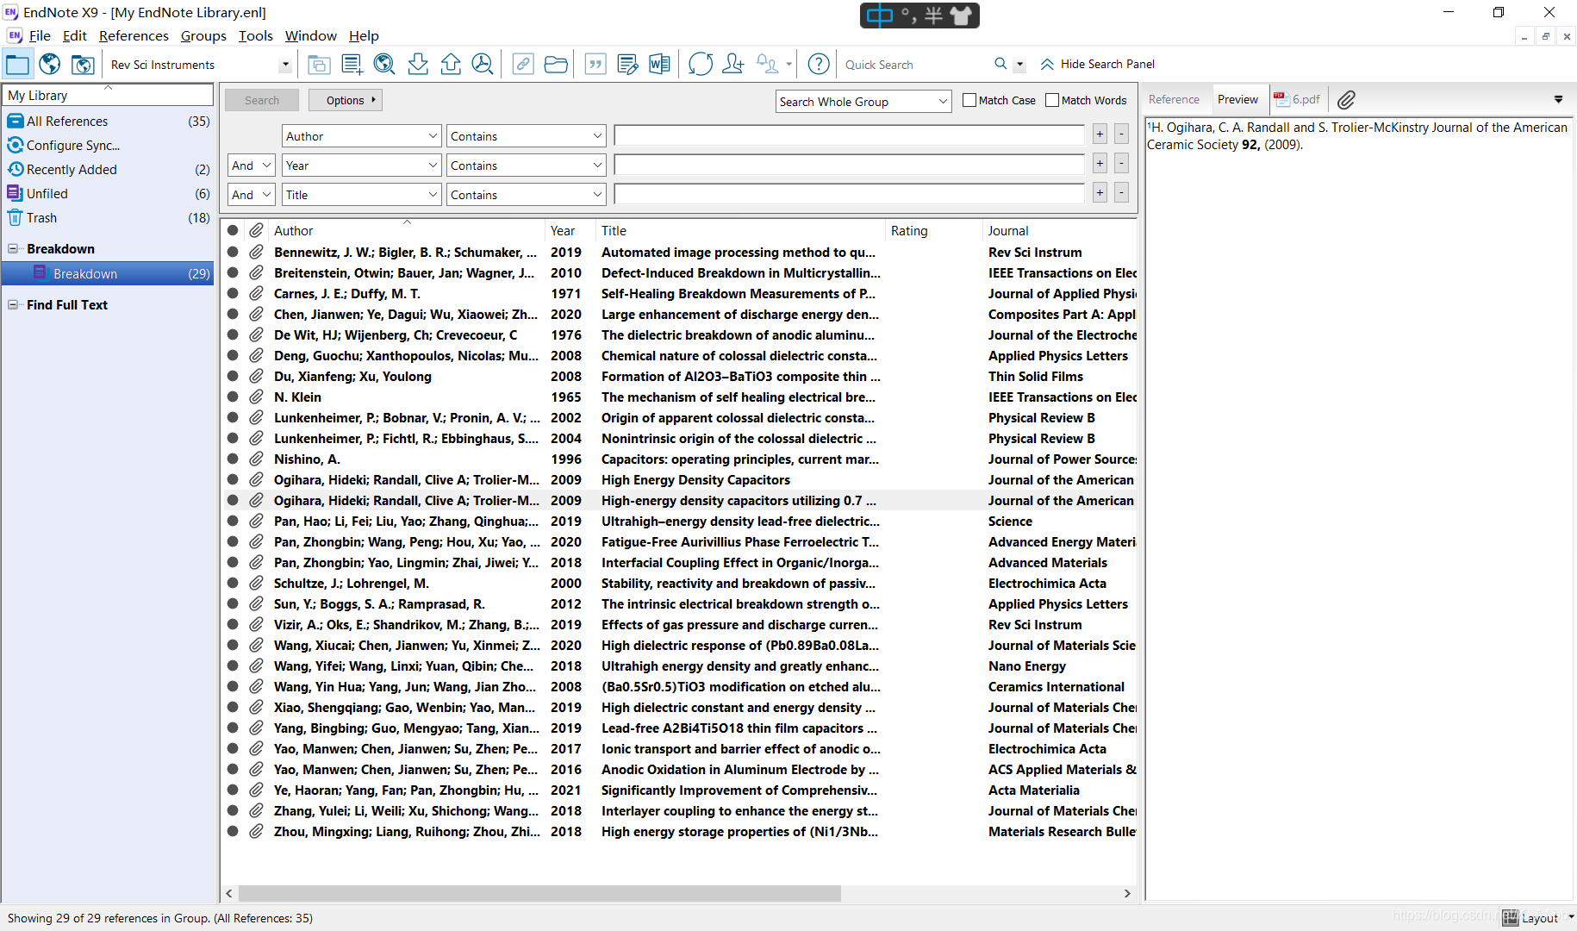This screenshot has height=931, width=1577.
Task: Click the Insert Citation quote icon
Action: 595,65
